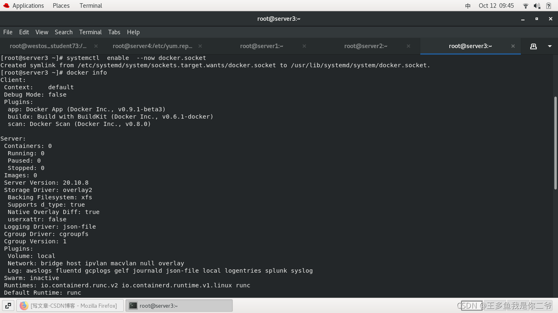Click the 'Runtimes: io.containerd.runc.v2' line
Screen dimensions: 558x313
click(x=127, y=285)
